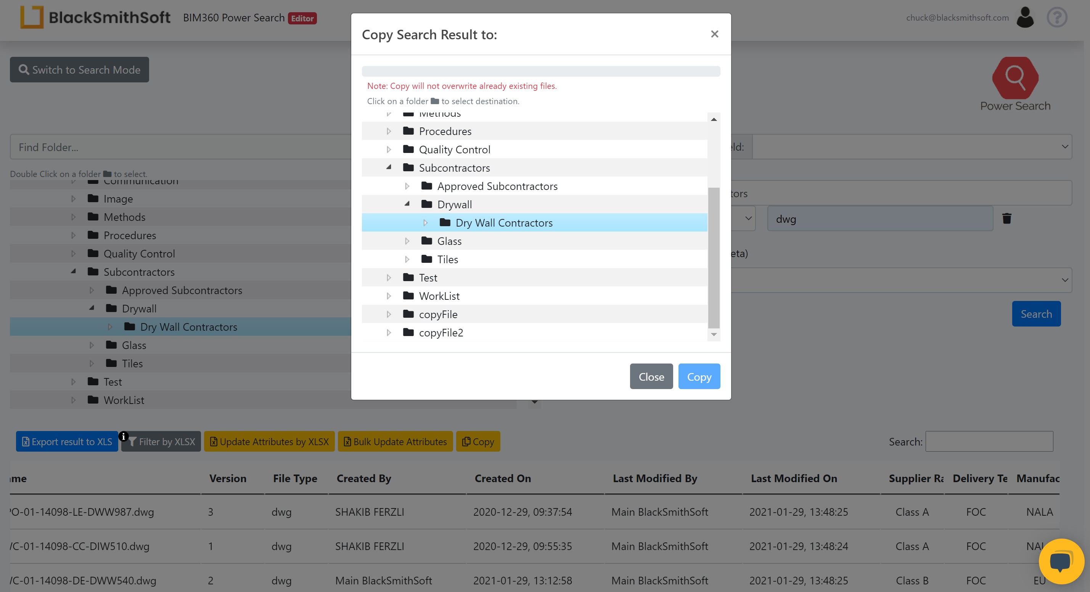This screenshot has width=1090, height=592.
Task: Open the help question mark icon
Action: click(1056, 18)
